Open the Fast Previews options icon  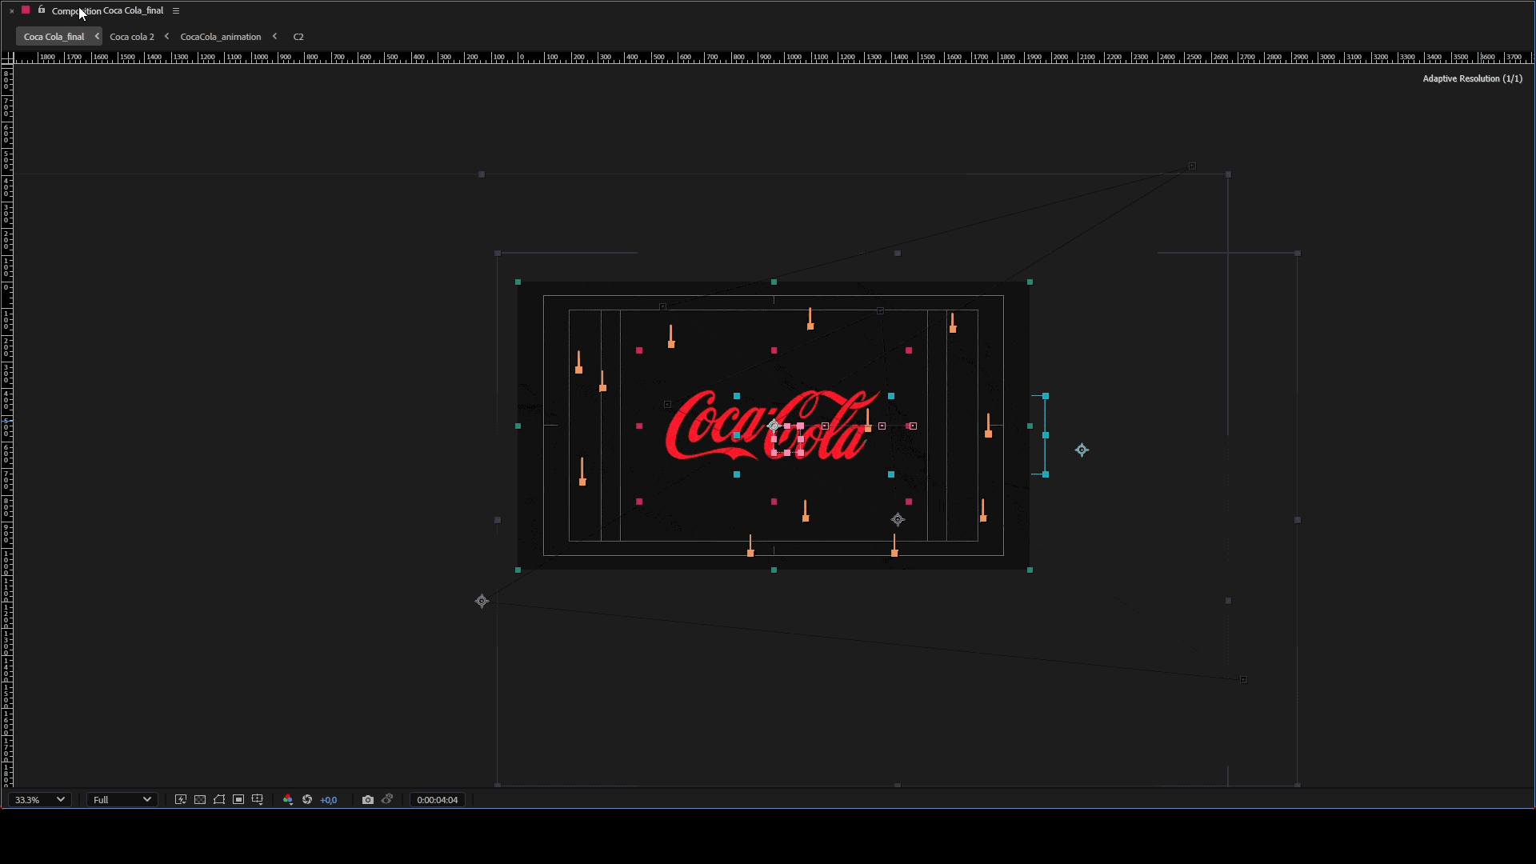click(181, 800)
